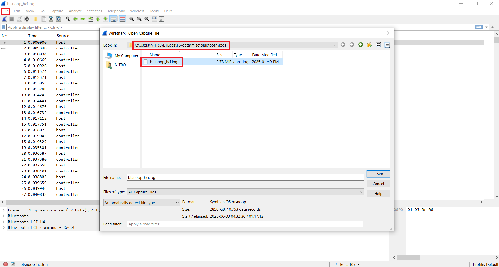Viewport: 499px width, 267px height.
Task: Expand Bluetooth HCI Command - Reset row
Action: (x=4, y=227)
